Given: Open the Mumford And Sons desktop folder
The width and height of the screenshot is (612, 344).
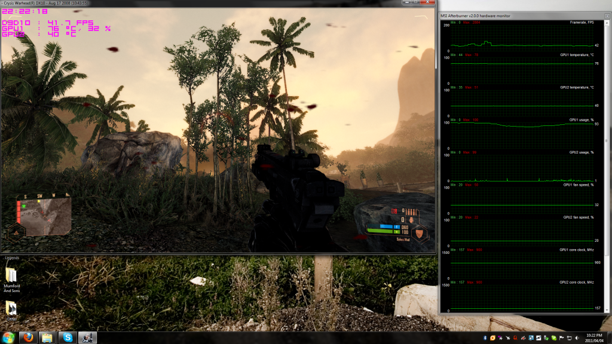Looking at the screenshot, I should [11, 280].
